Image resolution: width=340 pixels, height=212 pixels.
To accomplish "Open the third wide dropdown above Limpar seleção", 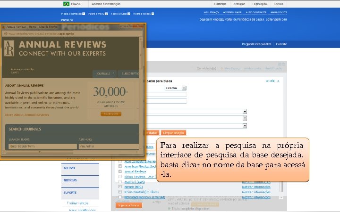I will [197, 126].
